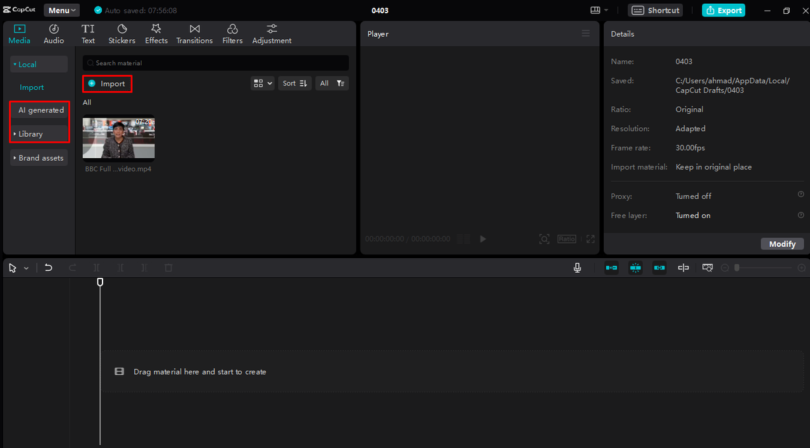Click the timeline playhead marker
The height and width of the screenshot is (448, 810).
point(100,282)
